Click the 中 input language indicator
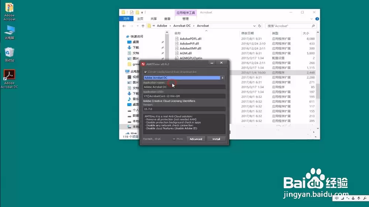Viewport: 369px width, 207px height. 337,198
